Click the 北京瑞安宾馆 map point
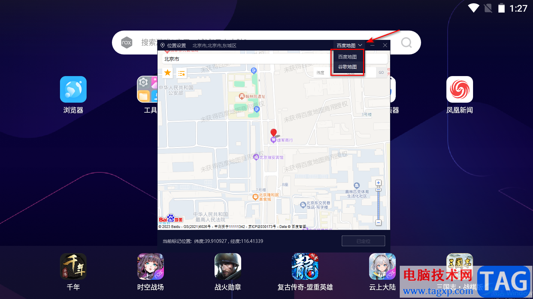The image size is (533, 299). pos(256,157)
